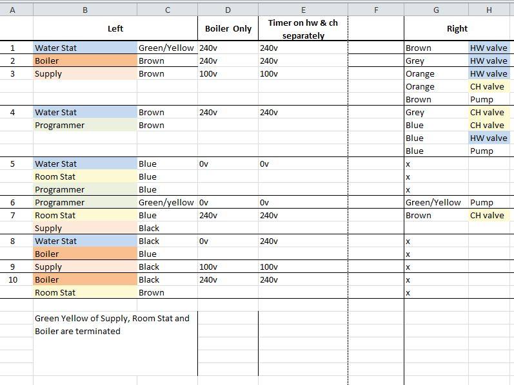Click the Black cell beside row 10 Boiler
The image size is (514, 385).
pyautogui.click(x=167, y=279)
